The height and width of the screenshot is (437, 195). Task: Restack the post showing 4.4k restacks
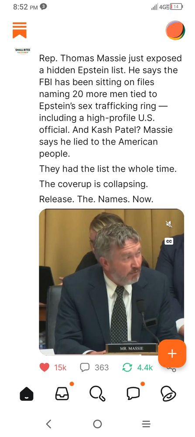pos(138,368)
